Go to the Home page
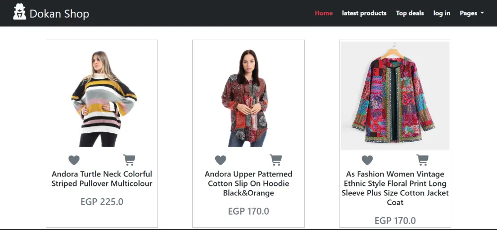 324,13
